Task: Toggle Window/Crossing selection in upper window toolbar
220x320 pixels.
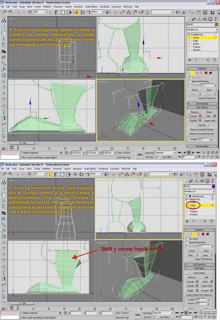Action: [69, 12]
